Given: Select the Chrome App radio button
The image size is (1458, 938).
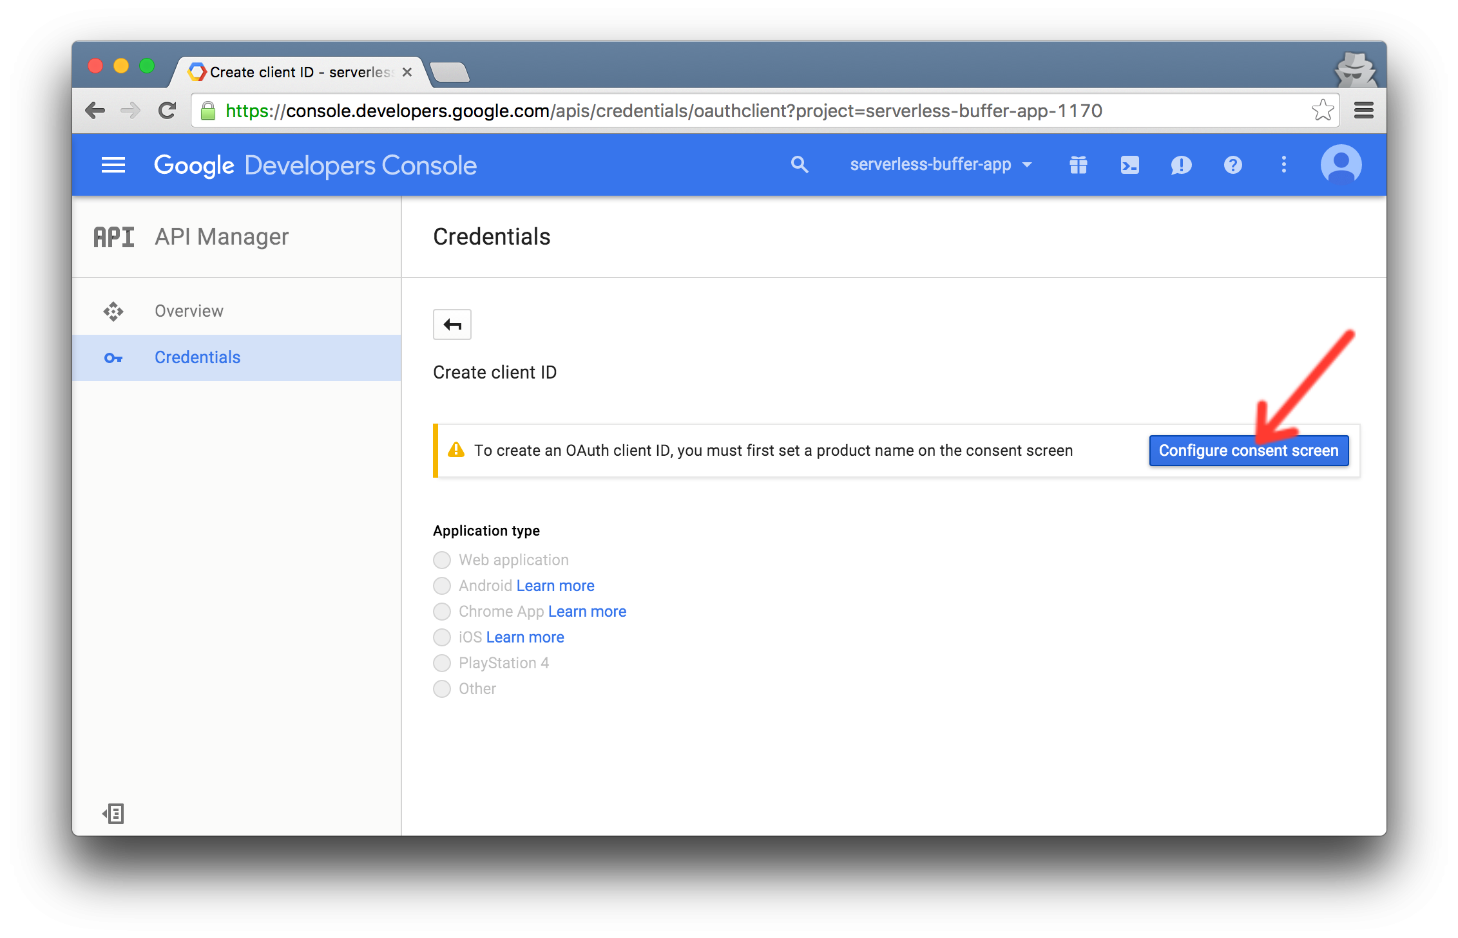Looking at the screenshot, I should pos(442,612).
